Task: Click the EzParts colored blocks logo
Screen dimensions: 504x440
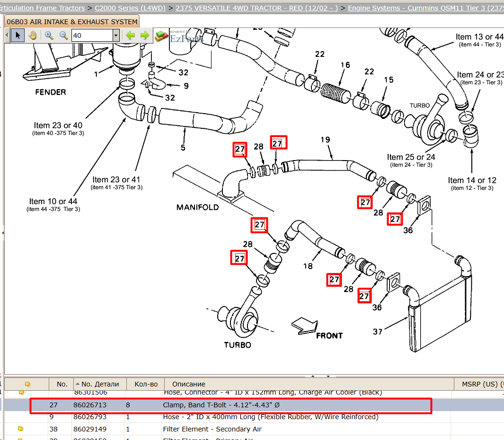Action: pos(161,36)
